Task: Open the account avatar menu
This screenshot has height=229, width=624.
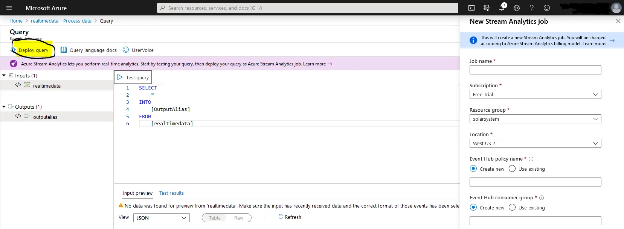Action: pos(616,8)
